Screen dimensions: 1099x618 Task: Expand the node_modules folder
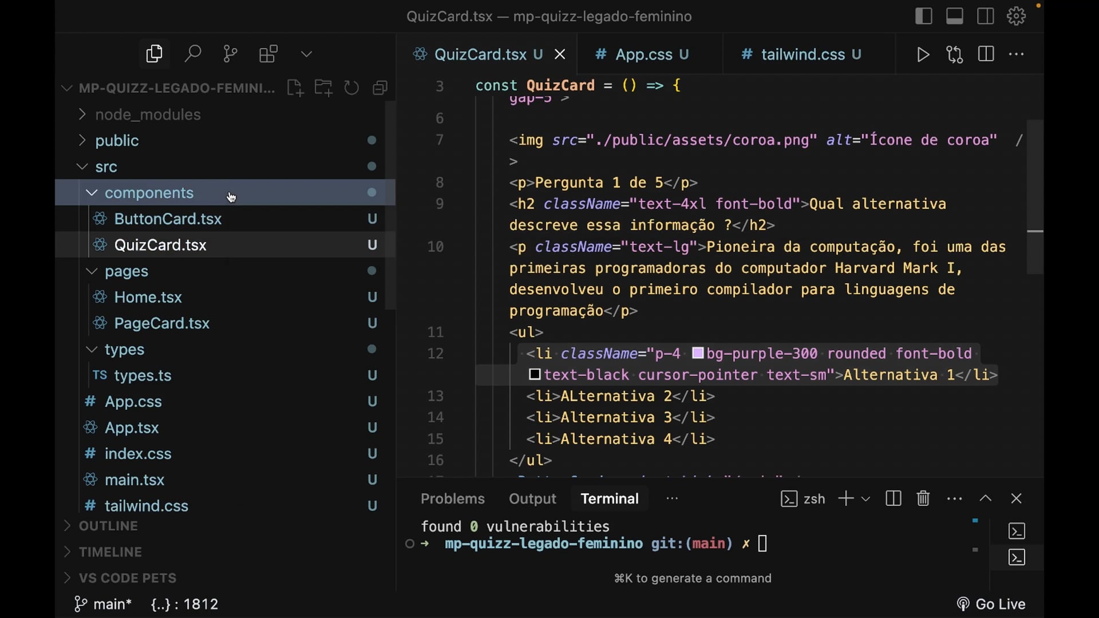coord(148,114)
